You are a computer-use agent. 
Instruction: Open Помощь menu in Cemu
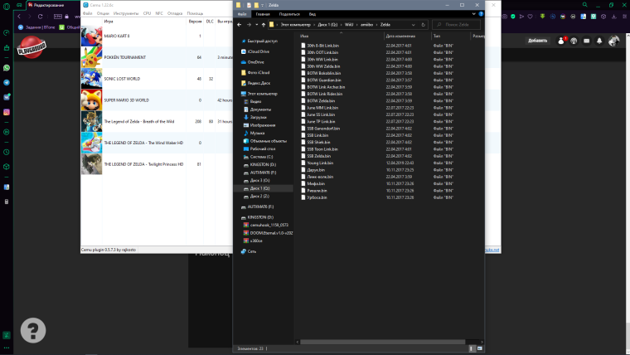pos(195,13)
